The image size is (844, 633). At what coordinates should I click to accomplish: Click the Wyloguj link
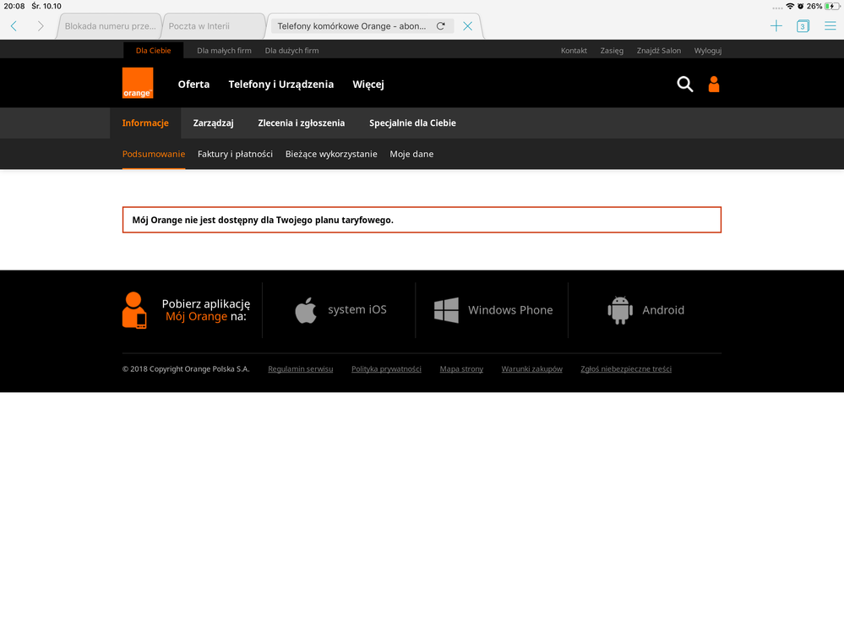[x=707, y=51]
